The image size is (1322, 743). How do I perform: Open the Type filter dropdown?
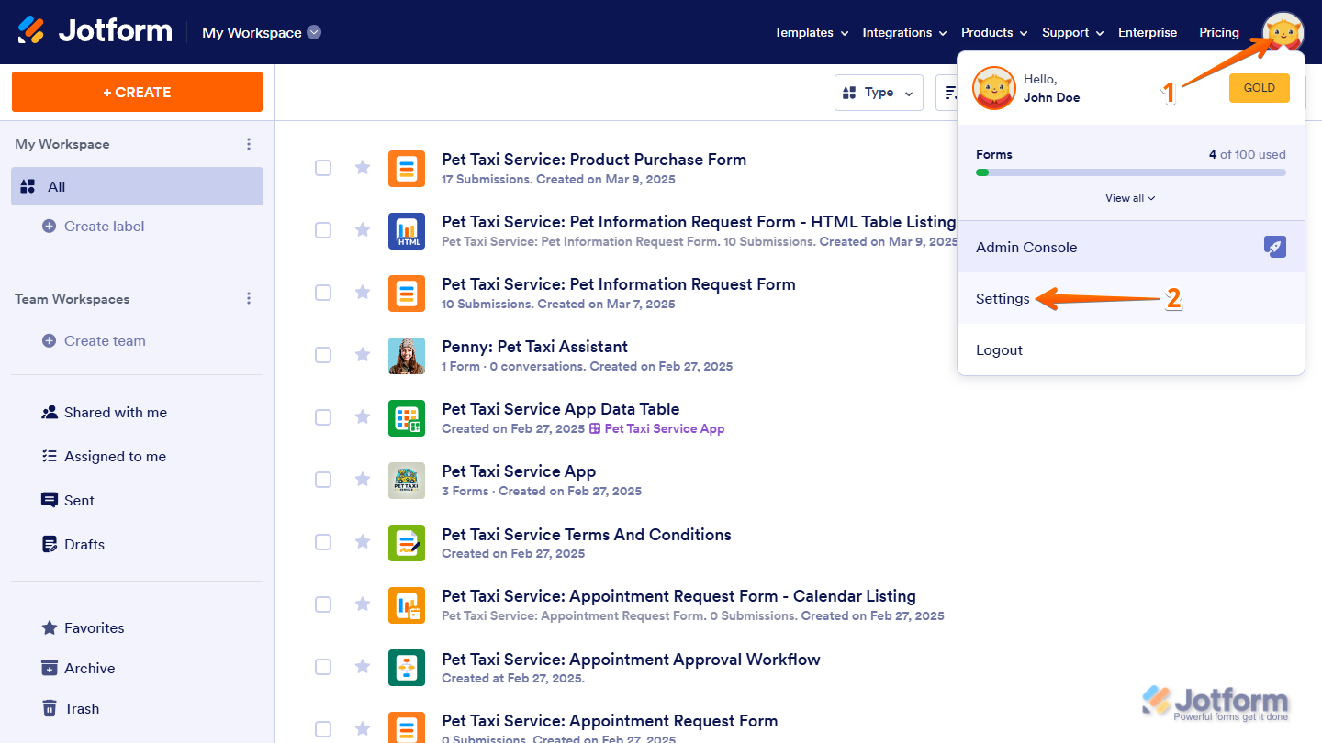point(879,93)
